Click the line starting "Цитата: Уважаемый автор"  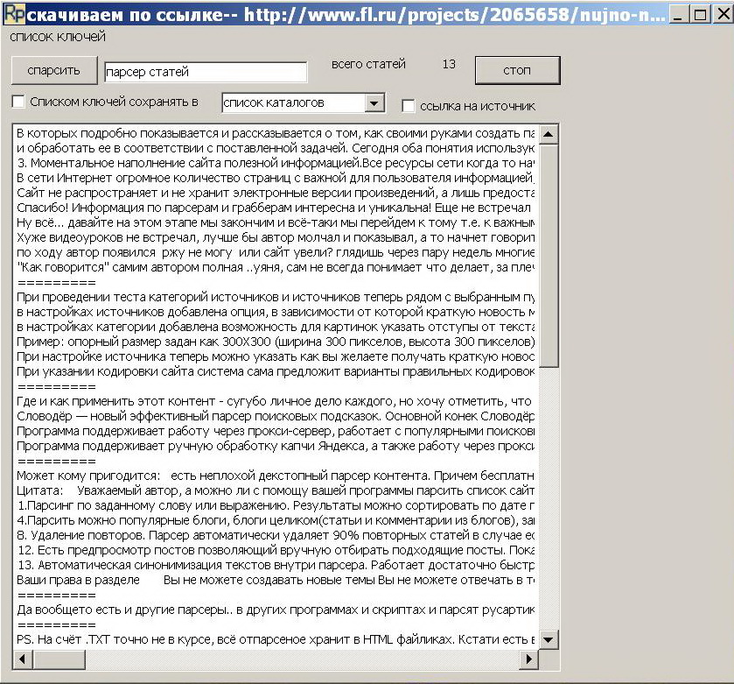point(276,490)
